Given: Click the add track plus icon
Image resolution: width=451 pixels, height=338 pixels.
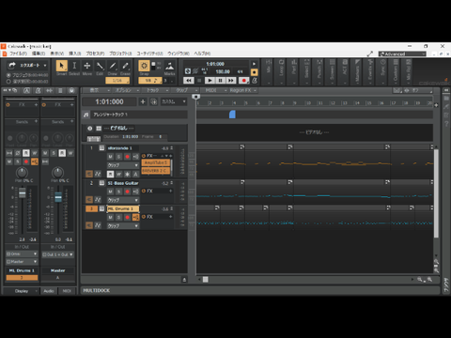Looking at the screenshot, I should (x=143, y=101).
